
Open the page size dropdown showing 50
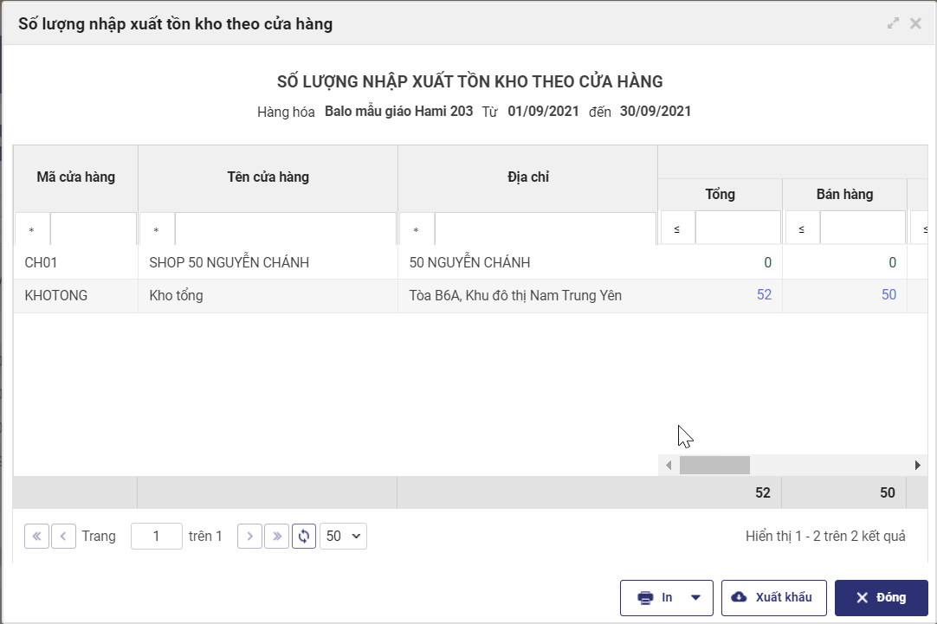click(x=344, y=537)
